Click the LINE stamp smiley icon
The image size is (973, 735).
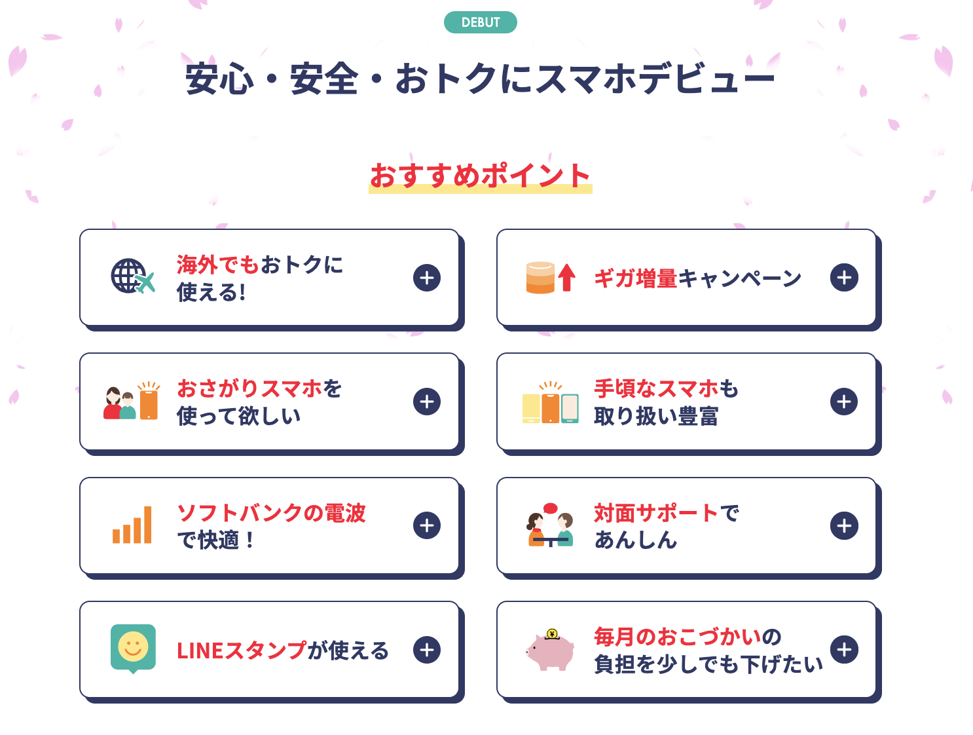point(133,649)
